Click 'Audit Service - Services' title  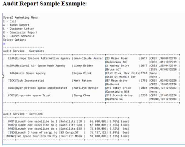pos(23,114)
